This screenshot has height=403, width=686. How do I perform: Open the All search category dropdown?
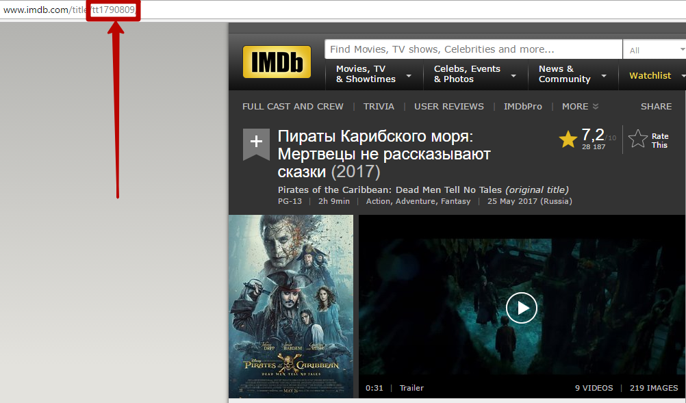tap(655, 50)
